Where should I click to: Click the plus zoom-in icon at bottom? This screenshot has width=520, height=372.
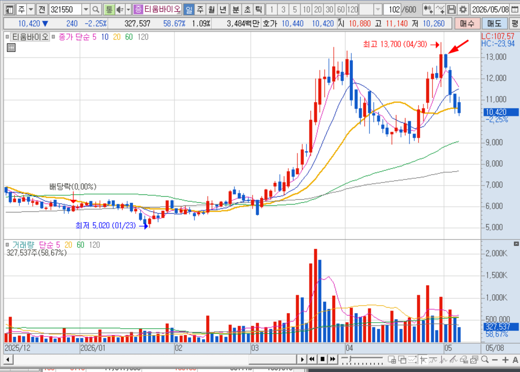tap(505, 360)
